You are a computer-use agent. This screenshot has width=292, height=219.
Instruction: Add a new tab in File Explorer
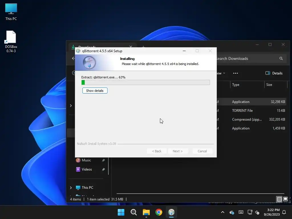[143, 46]
